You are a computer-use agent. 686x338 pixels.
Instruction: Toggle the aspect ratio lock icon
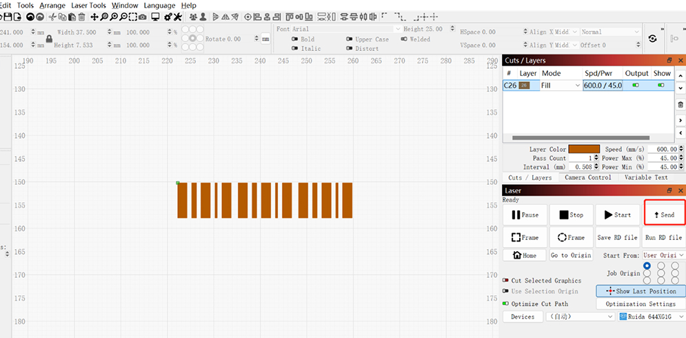[49, 39]
